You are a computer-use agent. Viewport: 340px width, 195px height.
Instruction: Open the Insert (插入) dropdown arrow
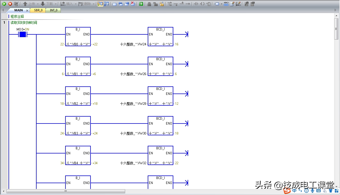click(76, 4)
